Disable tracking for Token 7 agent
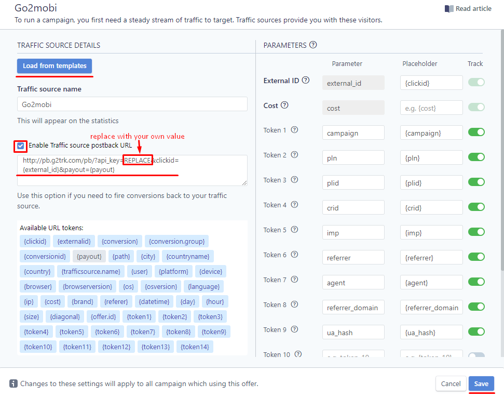504x397 pixels. [x=476, y=282]
